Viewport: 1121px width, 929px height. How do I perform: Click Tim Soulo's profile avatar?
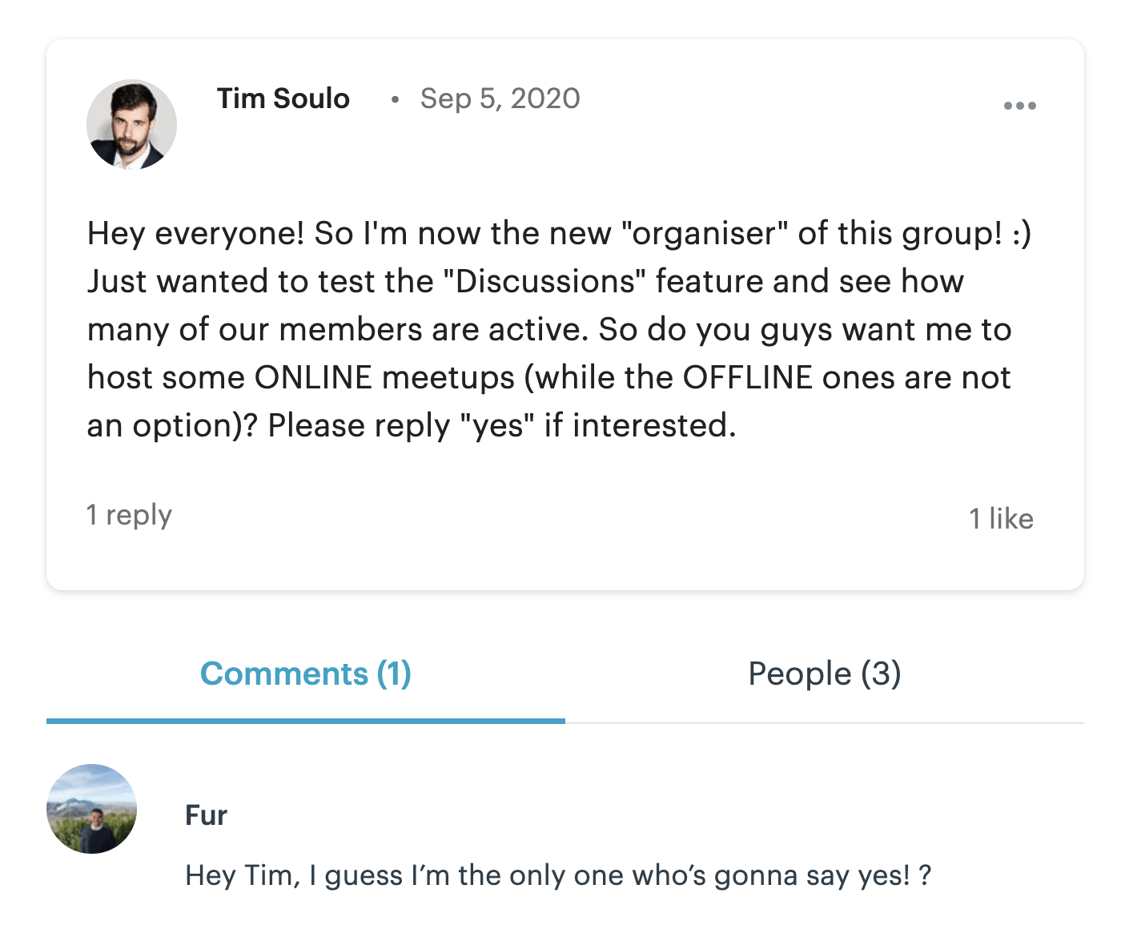131,124
